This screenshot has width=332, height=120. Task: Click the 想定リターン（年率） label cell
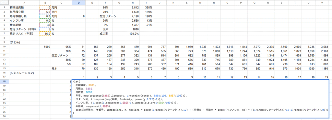(x=24, y=29)
